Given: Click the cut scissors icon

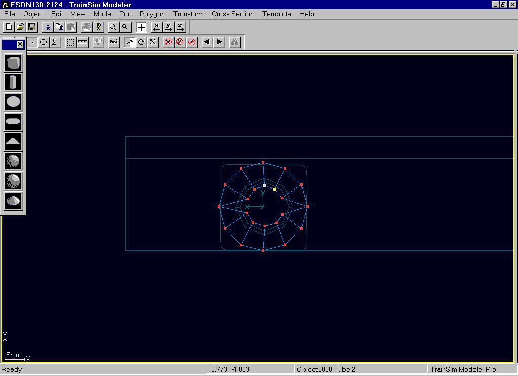Looking at the screenshot, I should pyautogui.click(x=48, y=27).
